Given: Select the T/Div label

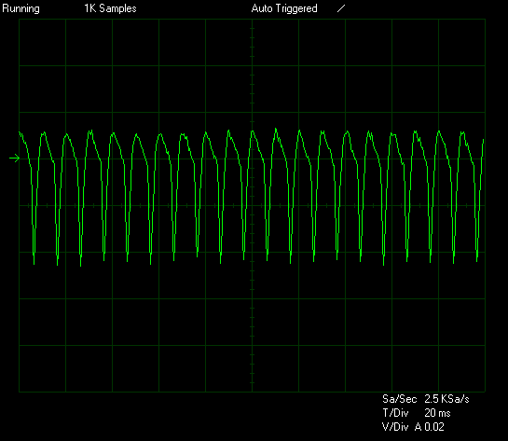Looking at the screenshot, I should point(395,413).
